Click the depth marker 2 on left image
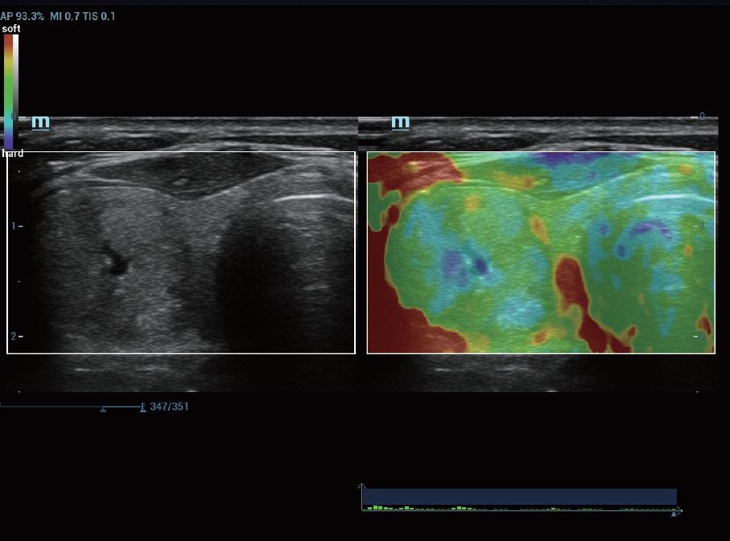 15,336
